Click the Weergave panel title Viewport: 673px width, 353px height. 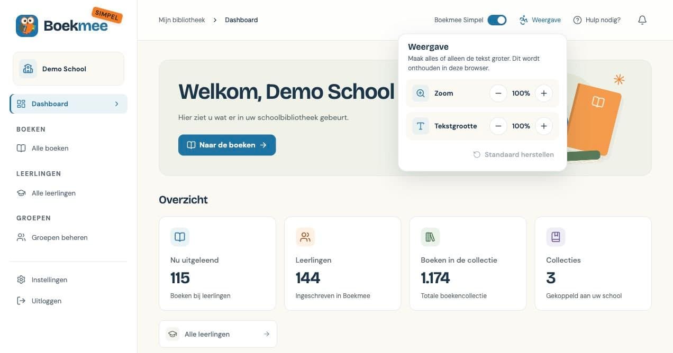pyautogui.click(x=428, y=47)
